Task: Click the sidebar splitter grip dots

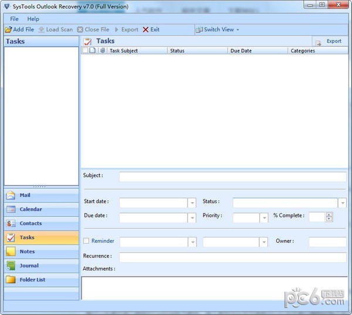Action: (x=39, y=187)
